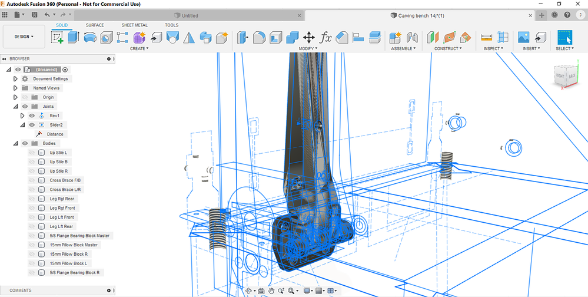Open the ASSEMBLE menu

pyautogui.click(x=403, y=48)
